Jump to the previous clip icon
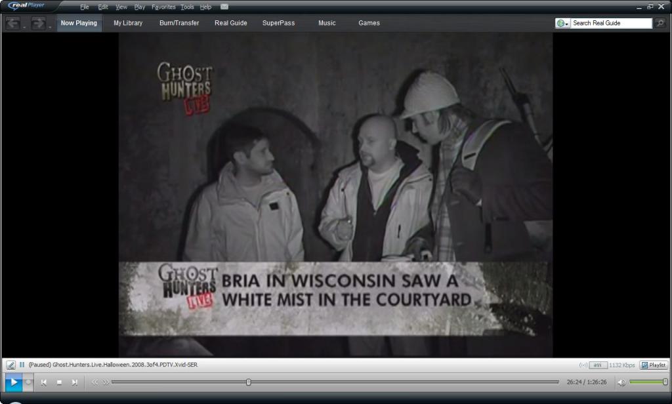 (x=43, y=382)
